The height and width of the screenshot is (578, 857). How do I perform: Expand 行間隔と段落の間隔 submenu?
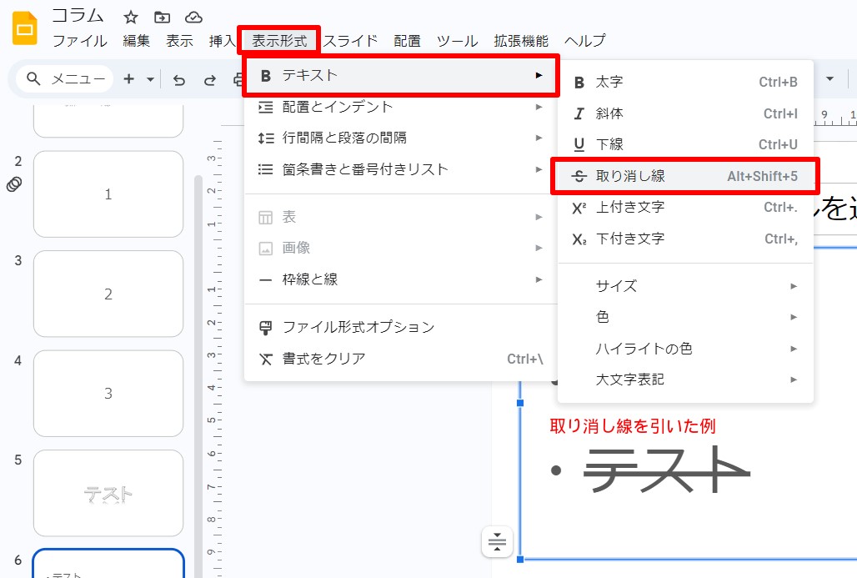tap(401, 138)
